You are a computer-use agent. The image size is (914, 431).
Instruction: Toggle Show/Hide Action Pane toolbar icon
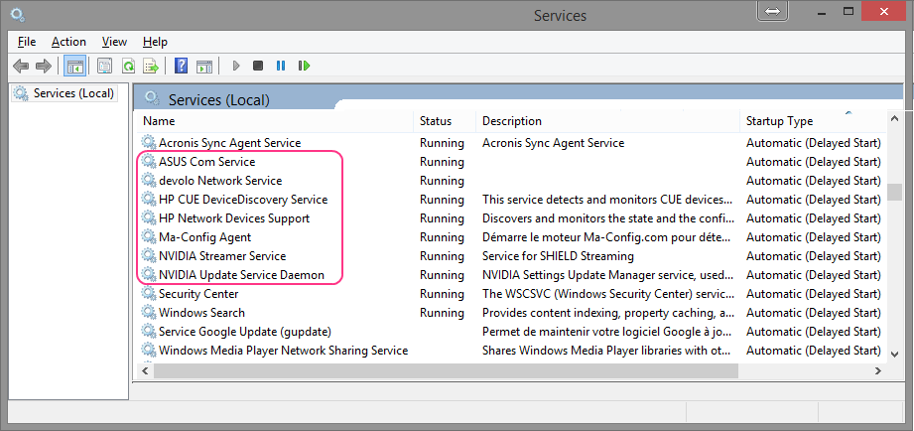coord(204,66)
